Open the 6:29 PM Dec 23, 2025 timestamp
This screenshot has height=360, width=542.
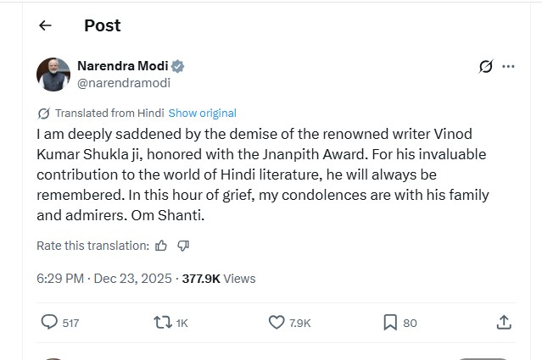click(x=103, y=278)
